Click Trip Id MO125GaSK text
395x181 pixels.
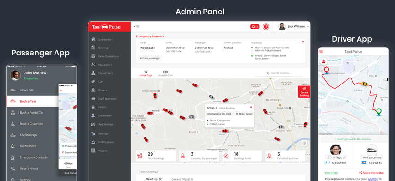pyautogui.click(x=148, y=48)
